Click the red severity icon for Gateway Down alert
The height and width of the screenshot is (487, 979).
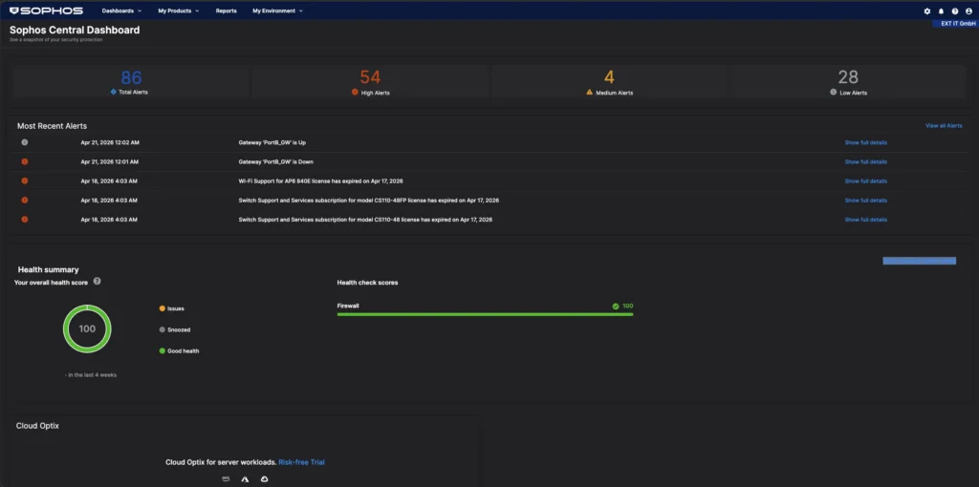point(25,161)
